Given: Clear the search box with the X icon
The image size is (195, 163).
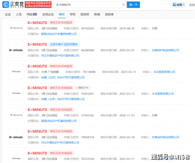Looking at the screenshot, I should [124, 5].
